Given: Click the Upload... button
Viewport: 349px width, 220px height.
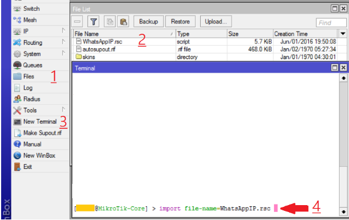Looking at the screenshot, I should tap(216, 22).
